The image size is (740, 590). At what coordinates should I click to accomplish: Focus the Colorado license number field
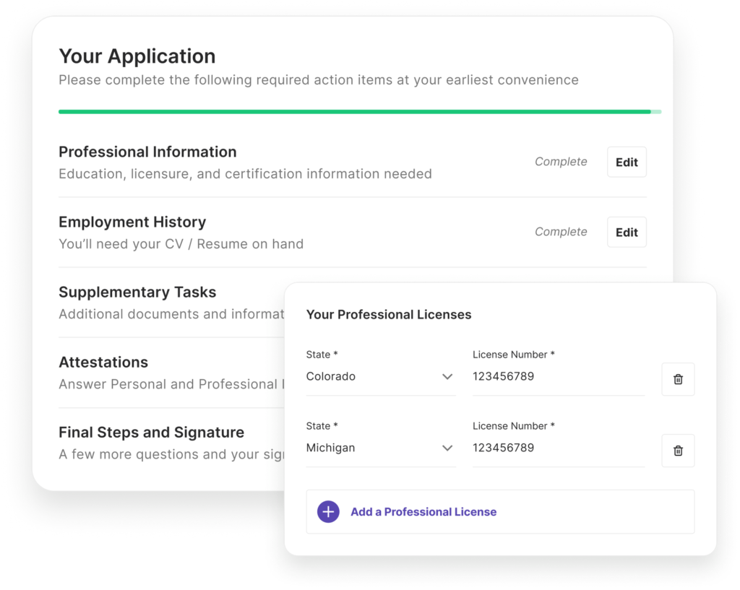557,377
